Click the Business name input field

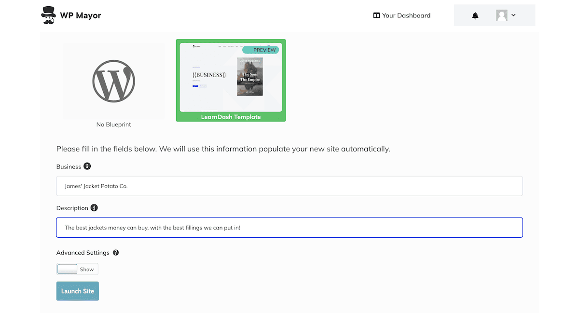click(x=289, y=186)
